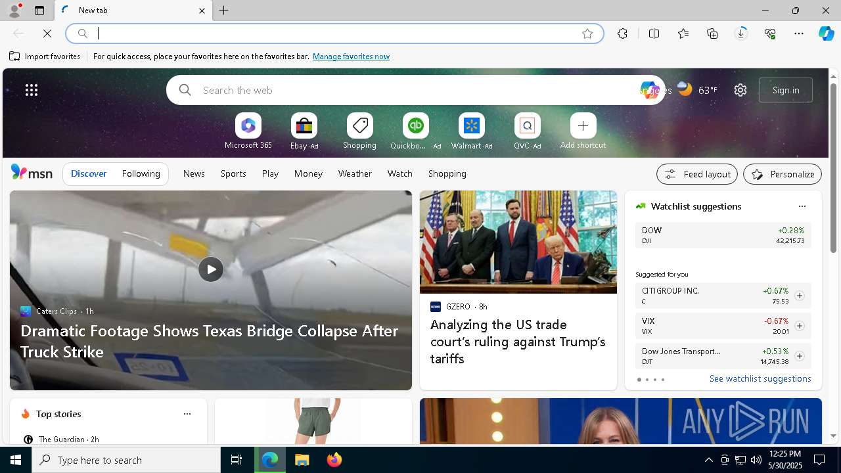Open the Shopping menu item in feed bar
Image resolution: width=841 pixels, height=473 pixels.
447,173
